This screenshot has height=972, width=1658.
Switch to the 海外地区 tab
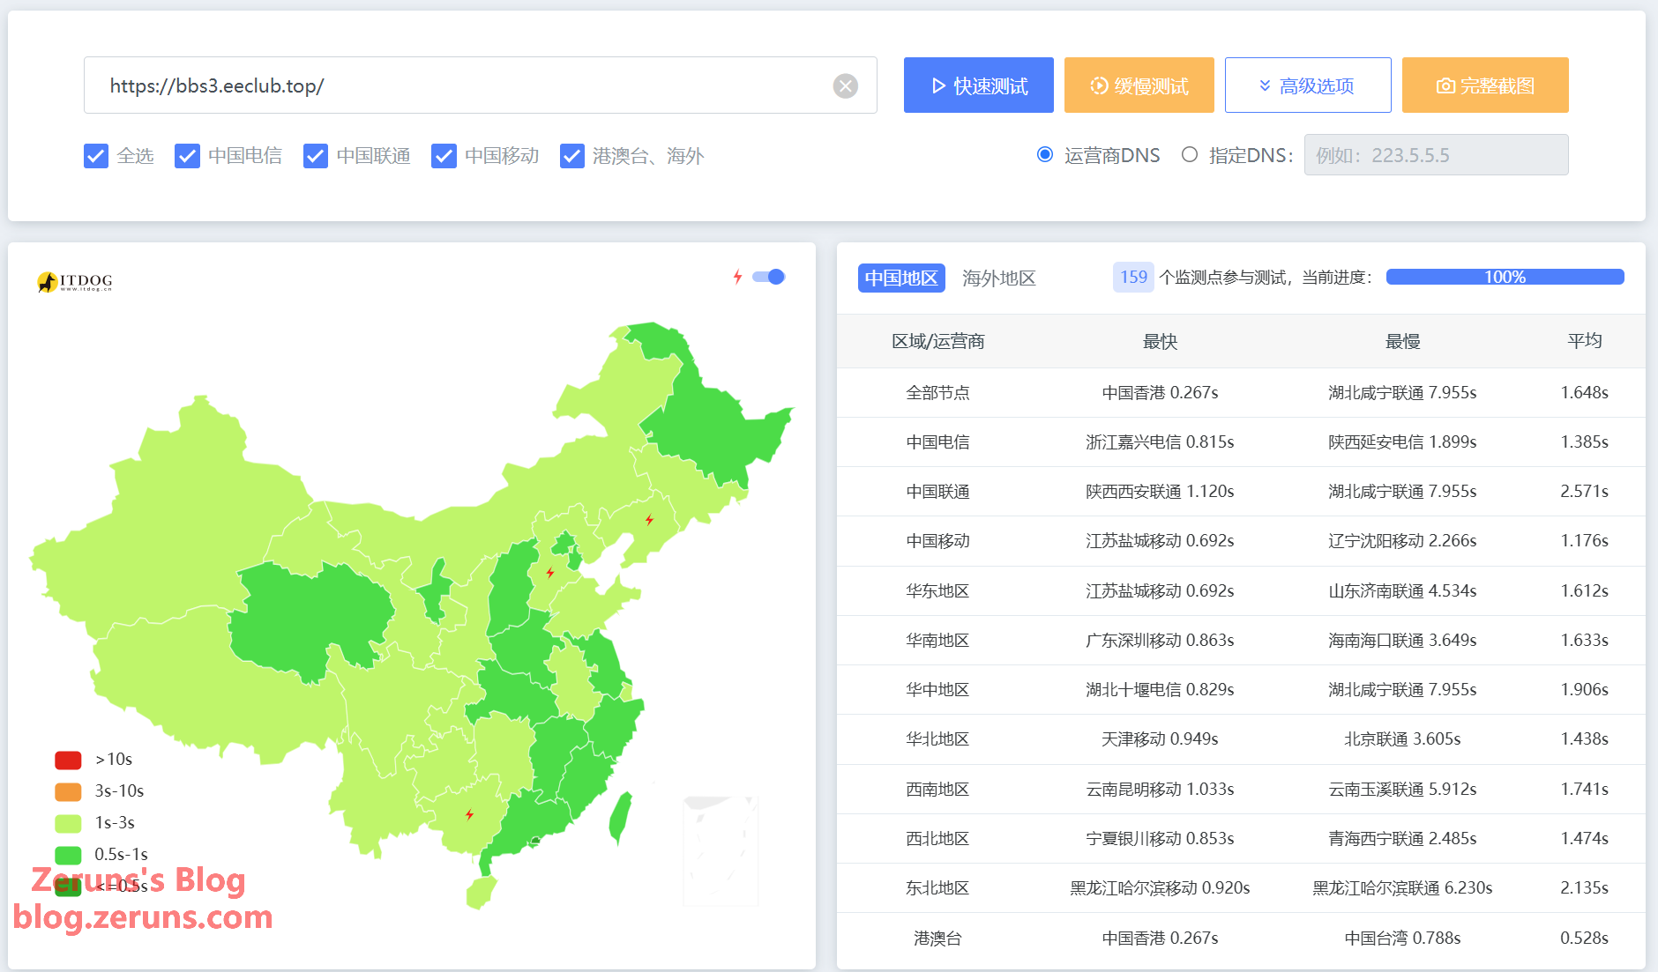(x=998, y=278)
